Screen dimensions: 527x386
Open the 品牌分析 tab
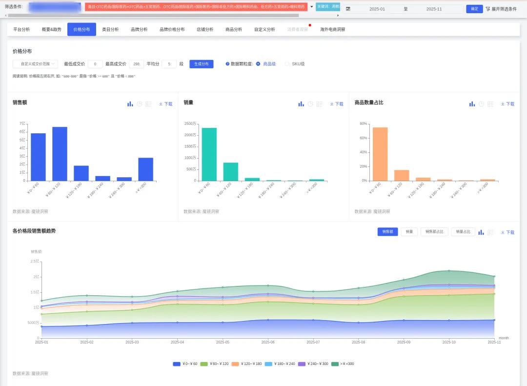[x=139, y=29]
